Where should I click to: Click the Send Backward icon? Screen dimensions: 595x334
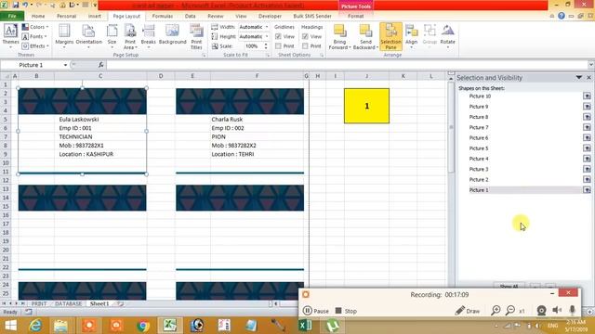[365, 31]
